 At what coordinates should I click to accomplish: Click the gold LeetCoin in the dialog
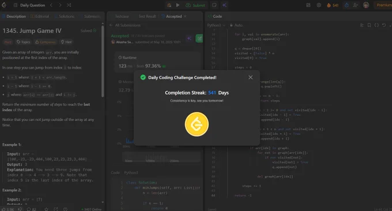[197, 125]
